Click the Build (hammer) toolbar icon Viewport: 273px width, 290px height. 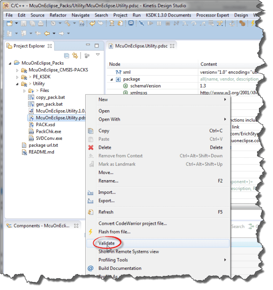[x=67, y=23]
